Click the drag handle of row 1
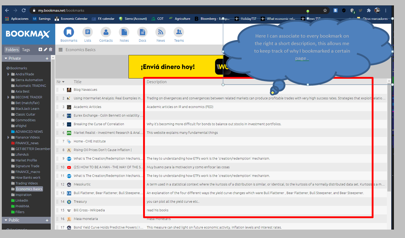 click(57, 90)
